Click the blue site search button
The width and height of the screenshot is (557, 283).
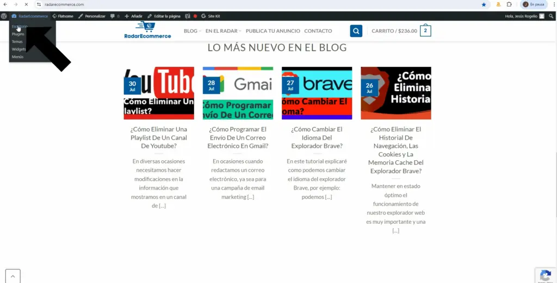click(x=356, y=31)
